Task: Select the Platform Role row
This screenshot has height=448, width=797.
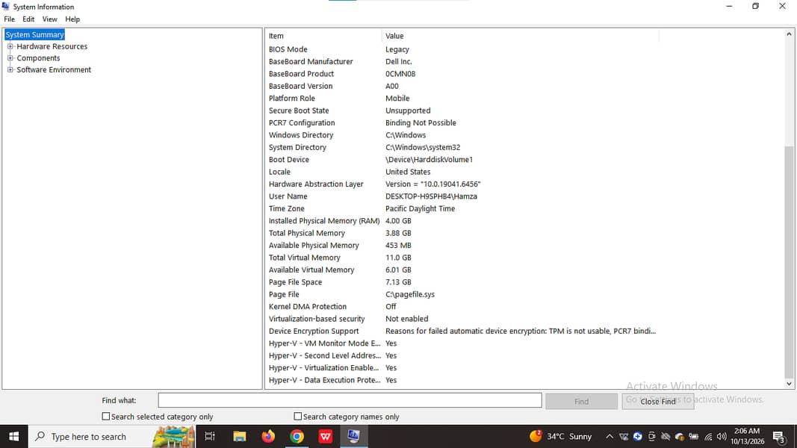Action: click(x=462, y=98)
